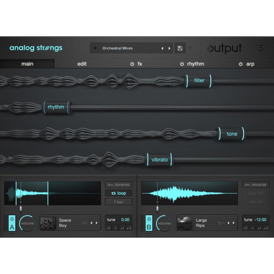Select next preset after Orchestral Wires
This screenshot has width=274, height=274.
point(169,48)
